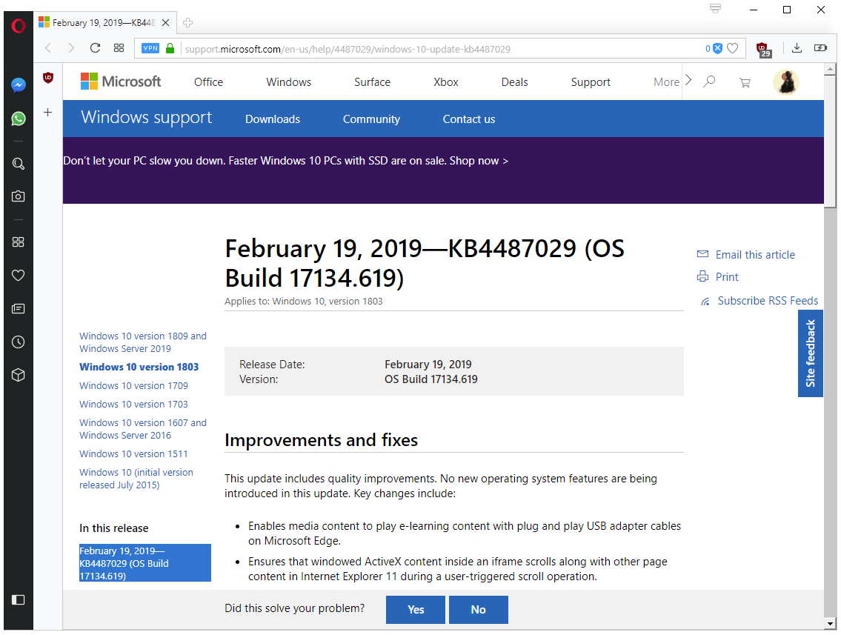Select the February 19, 2019—KB448 tab
The image size is (841, 635).
(x=104, y=22)
